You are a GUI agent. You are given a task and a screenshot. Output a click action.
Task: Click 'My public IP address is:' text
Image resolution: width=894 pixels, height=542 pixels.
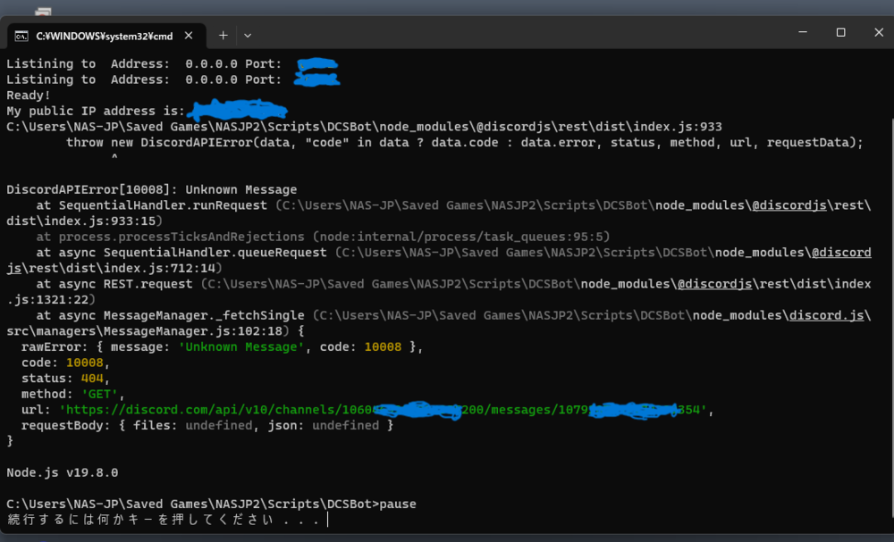96,111
